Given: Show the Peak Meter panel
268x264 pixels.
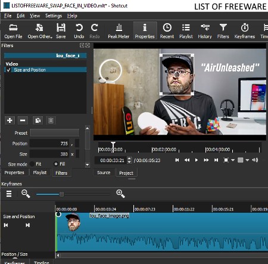Looking at the screenshot, I should [x=119, y=31].
